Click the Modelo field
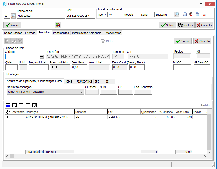 (x=137, y=15)
